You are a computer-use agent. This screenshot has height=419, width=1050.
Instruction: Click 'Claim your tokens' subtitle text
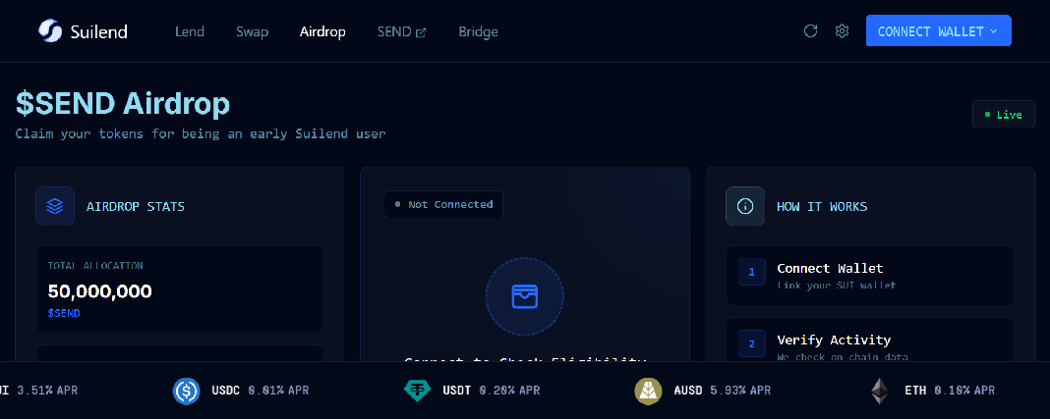[201, 133]
